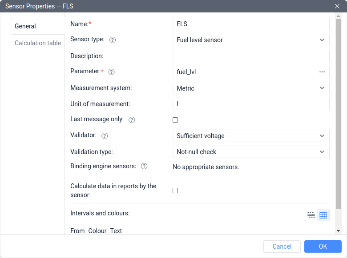Viewport: 347px width, 258px height.
Task: Open parameter options via the three-dots icon
Action: [x=322, y=72]
